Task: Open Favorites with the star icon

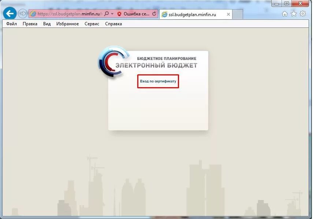Action: pos(294,14)
